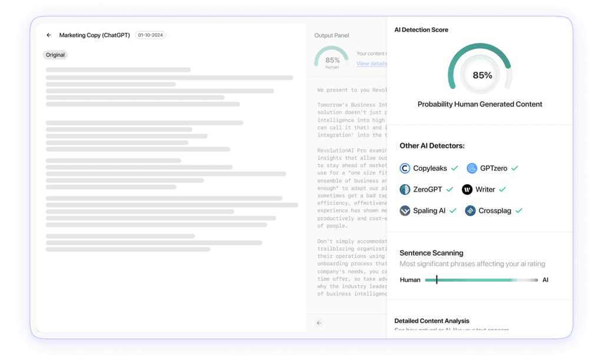603x359 pixels.
Task: Toggle the Writer green checkmark
Action: pos(502,190)
